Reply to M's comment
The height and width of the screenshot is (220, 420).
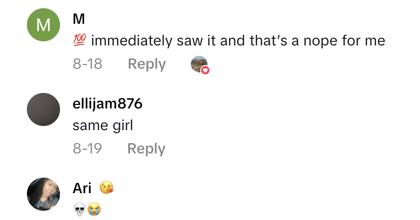[x=147, y=64]
